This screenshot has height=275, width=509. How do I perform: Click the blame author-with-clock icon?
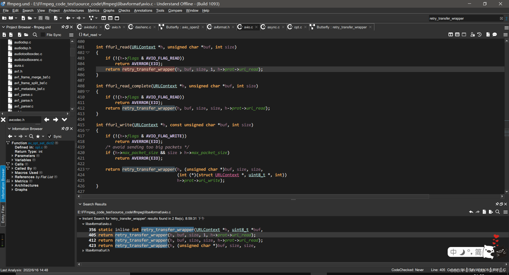[x=472, y=35]
